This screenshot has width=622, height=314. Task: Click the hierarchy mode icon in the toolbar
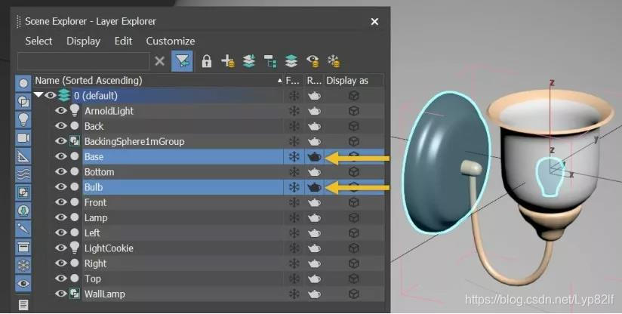click(270, 61)
